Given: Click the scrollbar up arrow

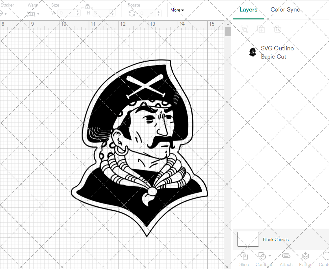Looking at the screenshot, I should [228, 24].
